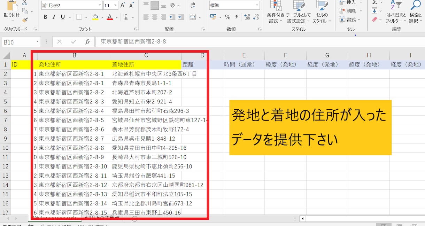Apply the red font color A swatch

(110, 17)
